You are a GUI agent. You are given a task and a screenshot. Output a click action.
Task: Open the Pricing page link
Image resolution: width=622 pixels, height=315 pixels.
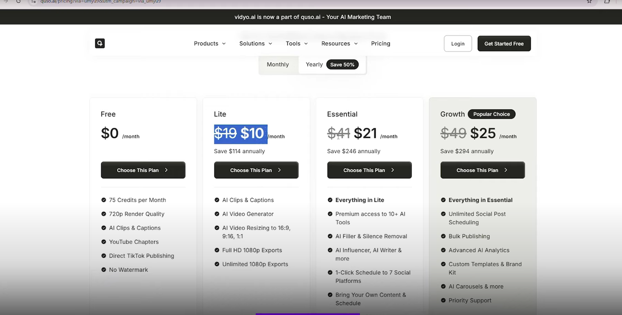pos(381,43)
